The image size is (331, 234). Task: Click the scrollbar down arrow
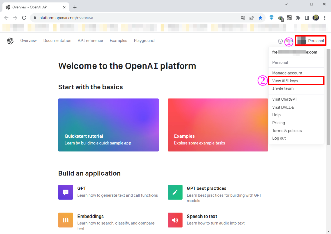point(328,232)
